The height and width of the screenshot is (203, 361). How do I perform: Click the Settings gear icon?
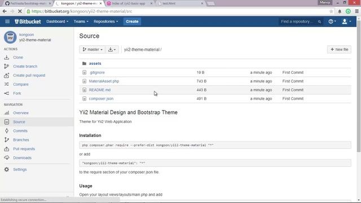point(7,169)
